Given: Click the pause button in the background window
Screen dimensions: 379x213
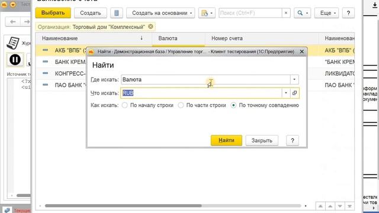Looking at the screenshot, I should [15, 59].
